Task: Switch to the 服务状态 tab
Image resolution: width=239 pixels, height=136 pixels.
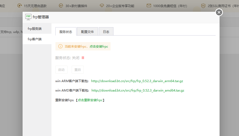Action: tap(66, 32)
